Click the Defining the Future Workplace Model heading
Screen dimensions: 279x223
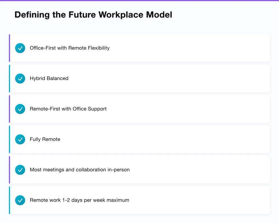click(93, 15)
